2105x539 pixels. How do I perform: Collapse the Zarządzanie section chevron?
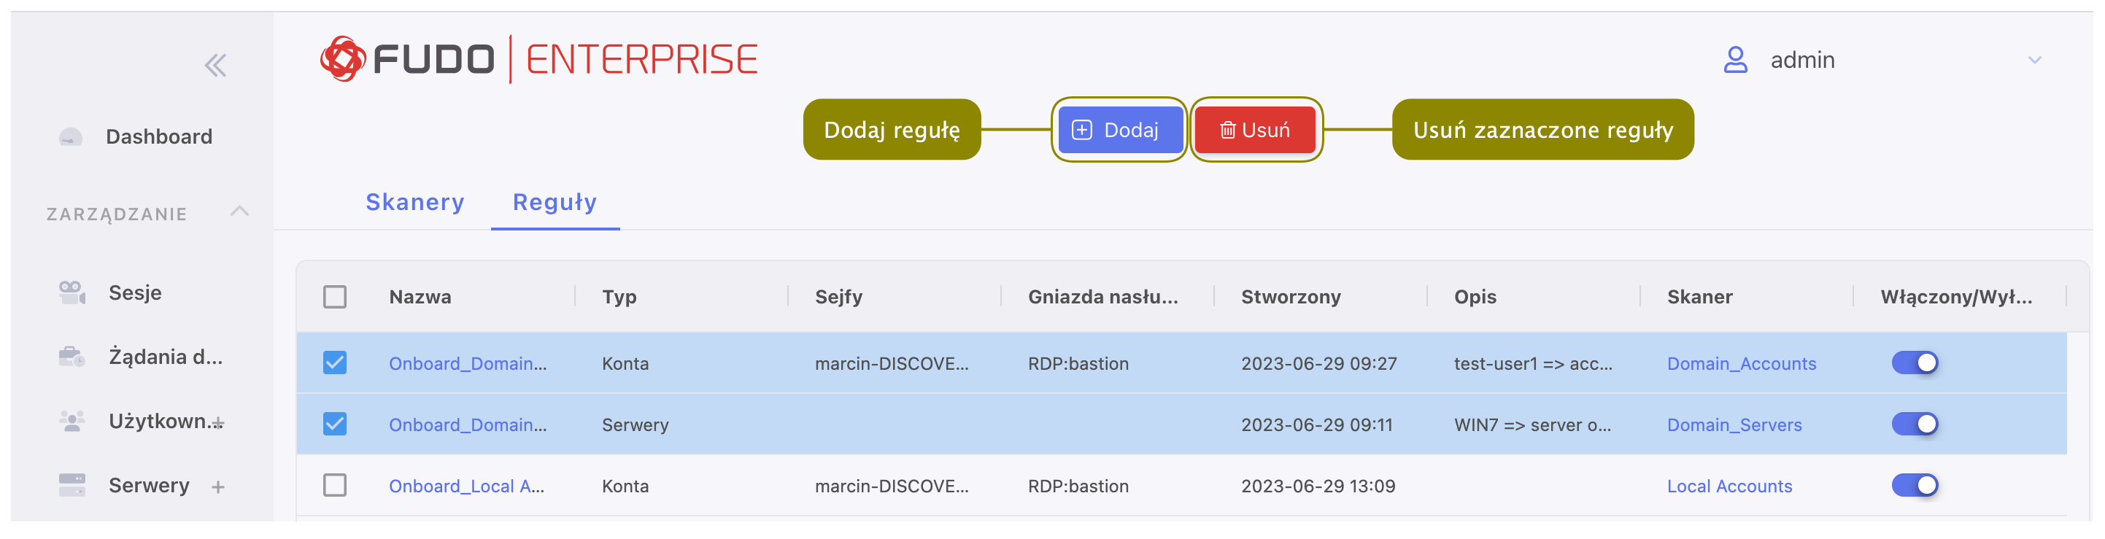click(239, 212)
